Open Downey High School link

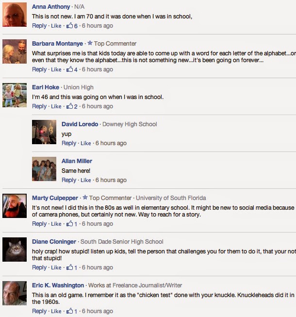tap(130, 124)
